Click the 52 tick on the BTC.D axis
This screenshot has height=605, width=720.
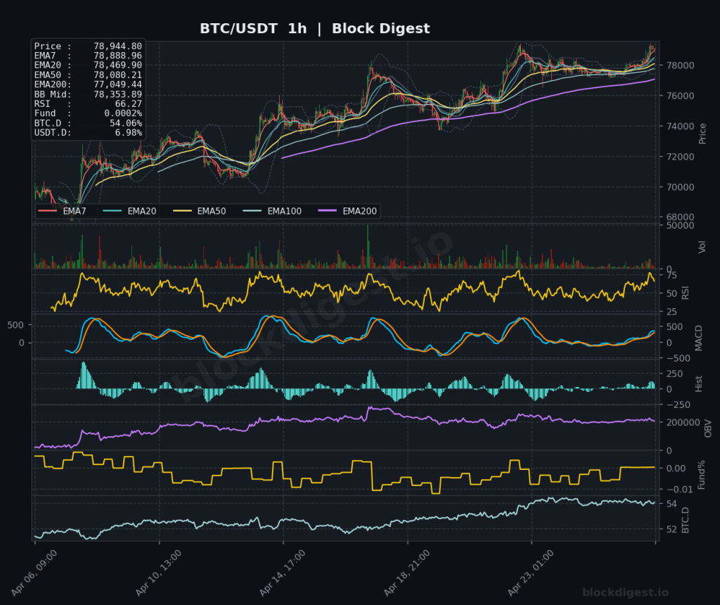pyautogui.click(x=671, y=529)
